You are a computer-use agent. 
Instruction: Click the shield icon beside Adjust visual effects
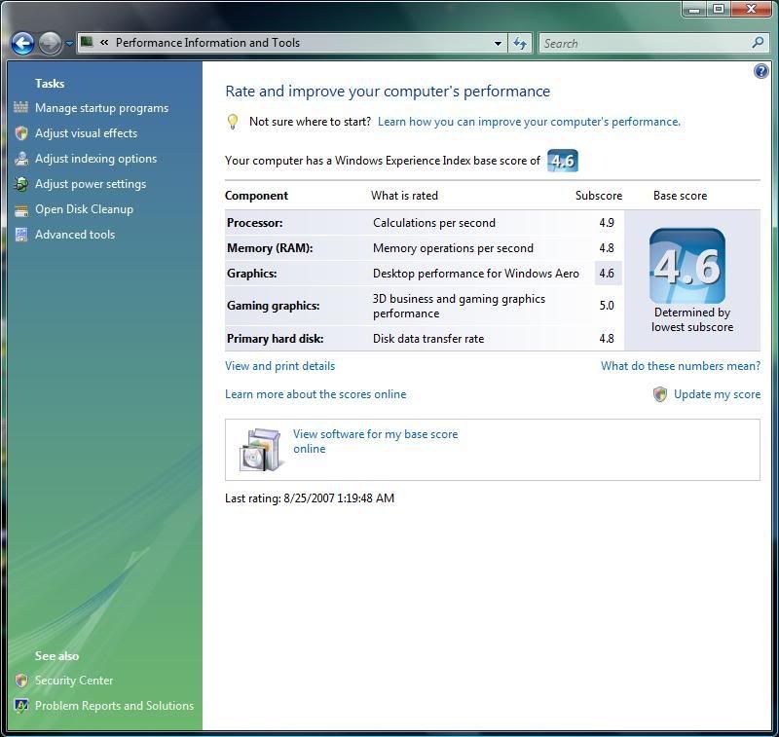(x=21, y=133)
